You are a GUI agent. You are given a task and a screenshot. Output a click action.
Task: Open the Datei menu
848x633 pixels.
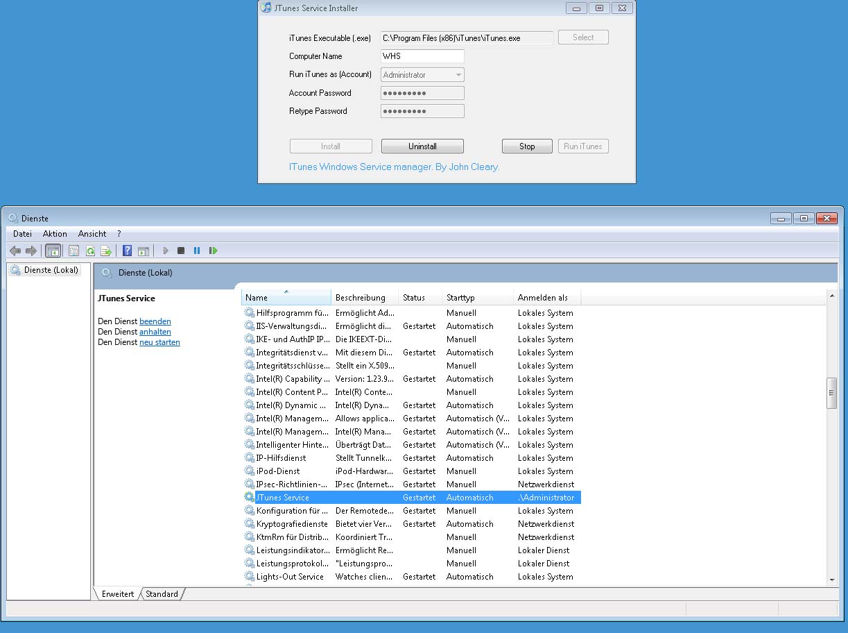pyautogui.click(x=22, y=234)
